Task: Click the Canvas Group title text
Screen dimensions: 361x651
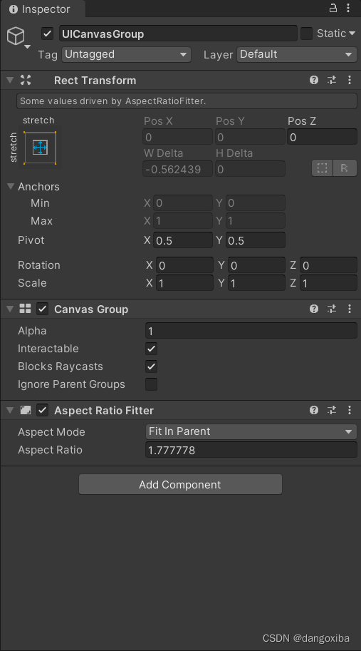Action: click(91, 309)
